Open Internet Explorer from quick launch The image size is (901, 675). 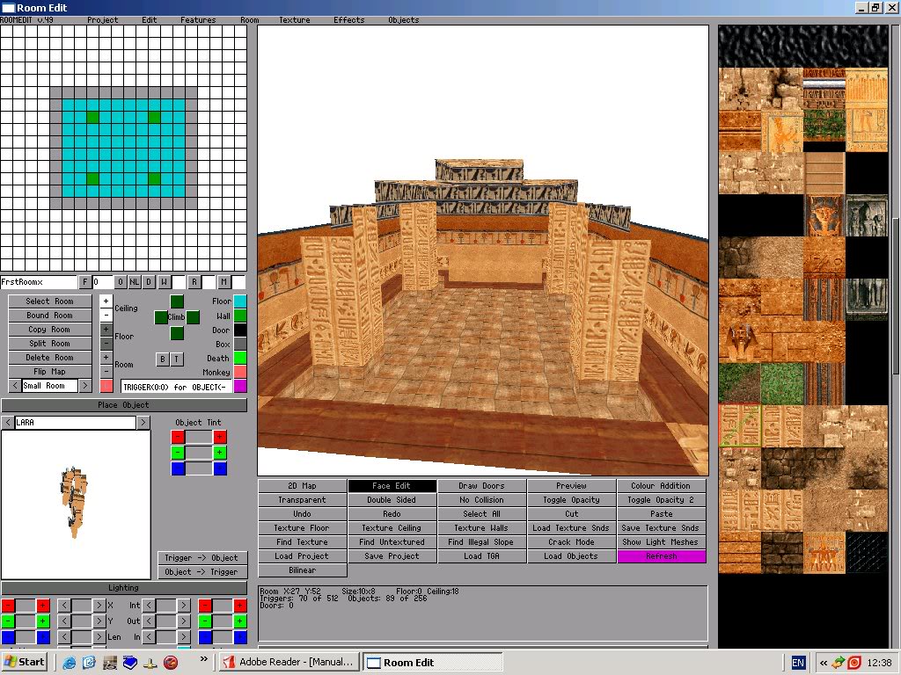click(69, 663)
